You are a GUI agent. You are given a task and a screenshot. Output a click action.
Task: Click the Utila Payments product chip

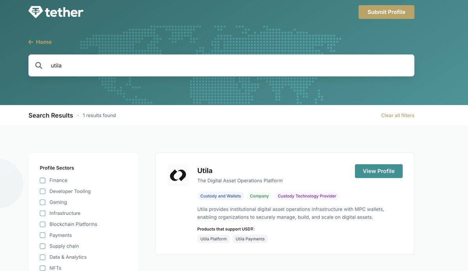click(250, 239)
